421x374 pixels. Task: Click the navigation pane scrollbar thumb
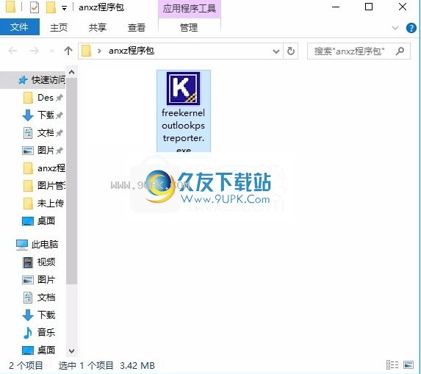(72, 181)
